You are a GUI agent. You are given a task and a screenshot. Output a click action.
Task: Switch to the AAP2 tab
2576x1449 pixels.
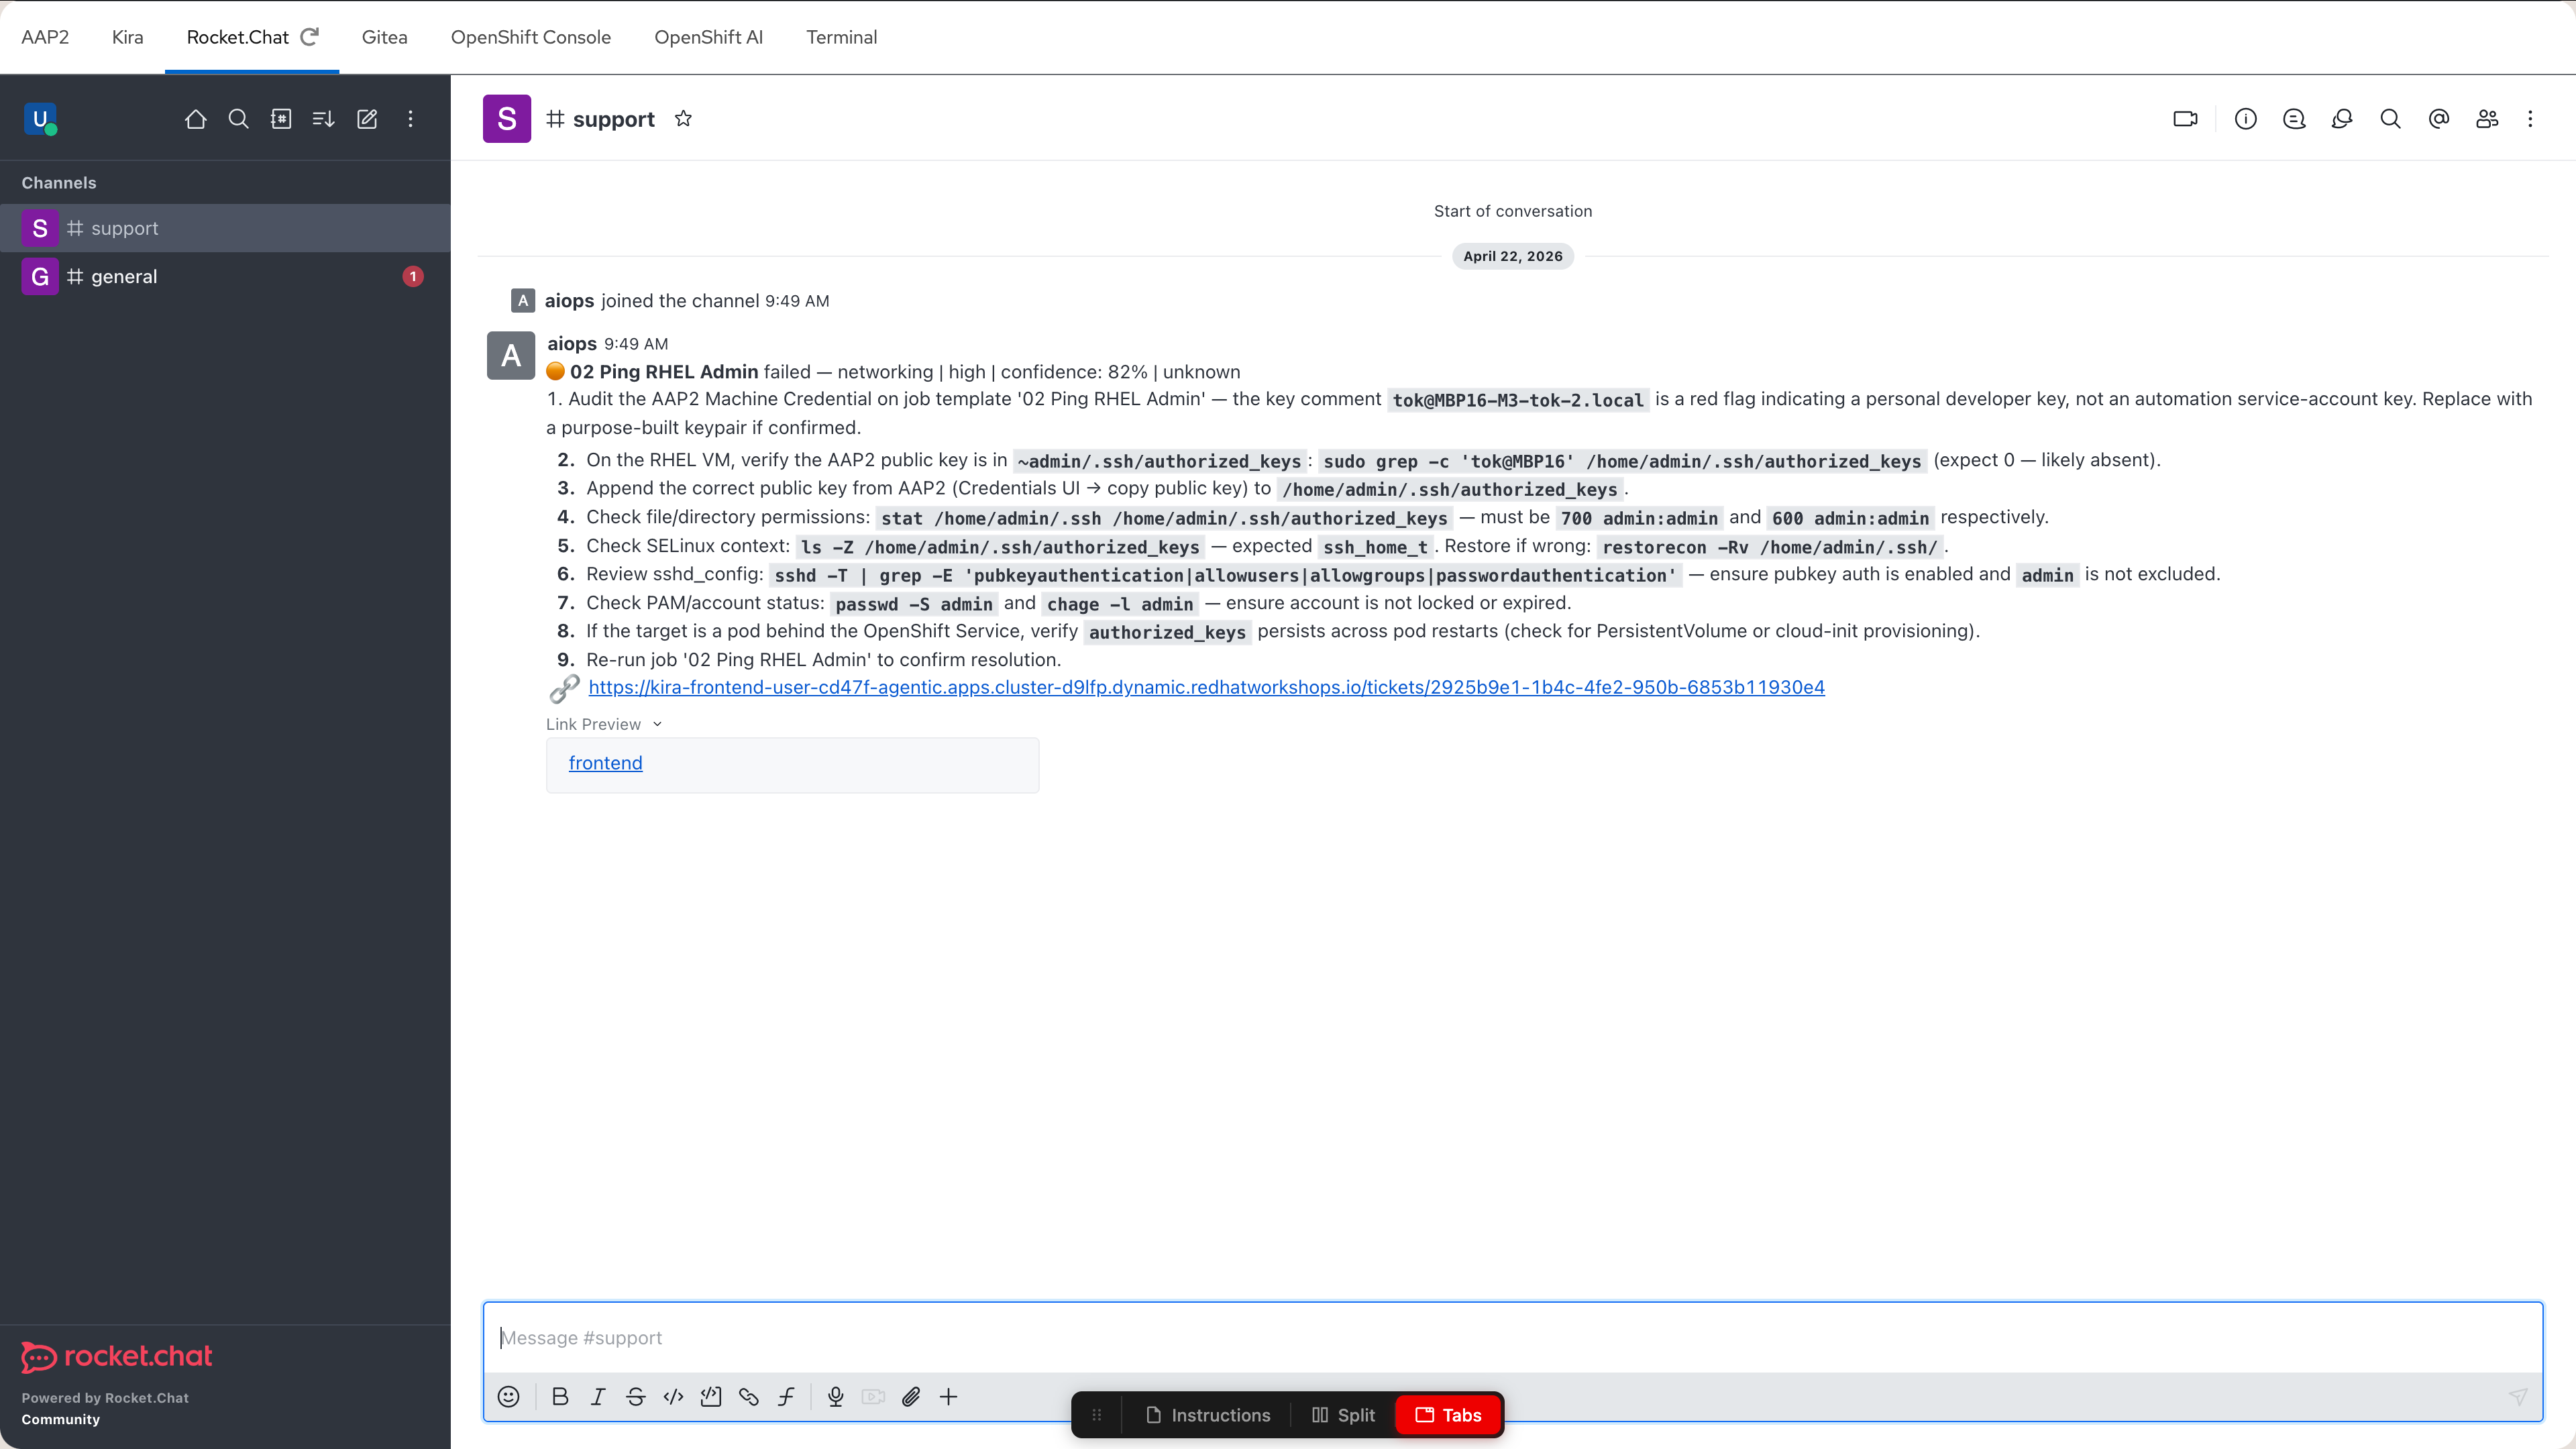tap(45, 37)
